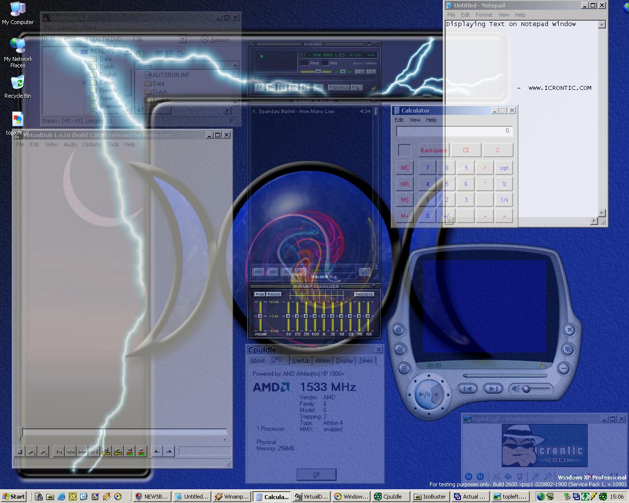This screenshot has height=503, width=629.
Task: Open Video menu in VirtualDub
Action: tap(51, 144)
